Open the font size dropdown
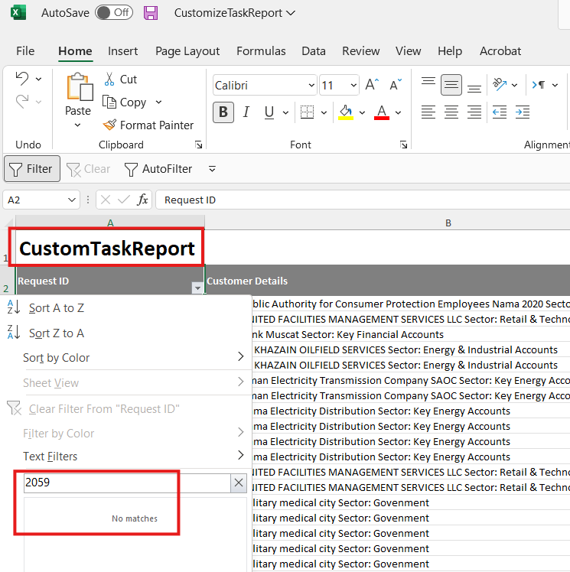This screenshot has width=570, height=572. point(353,86)
